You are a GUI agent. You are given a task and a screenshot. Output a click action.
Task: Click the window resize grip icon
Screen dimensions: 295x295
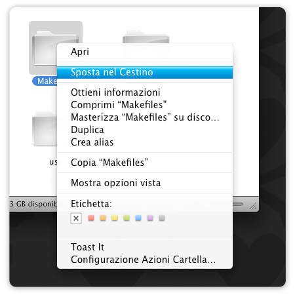click(253, 206)
